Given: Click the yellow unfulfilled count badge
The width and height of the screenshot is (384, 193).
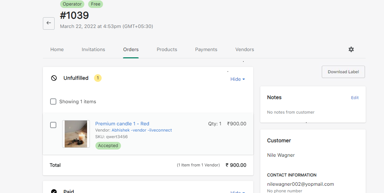Looking at the screenshot, I should 98,78.
